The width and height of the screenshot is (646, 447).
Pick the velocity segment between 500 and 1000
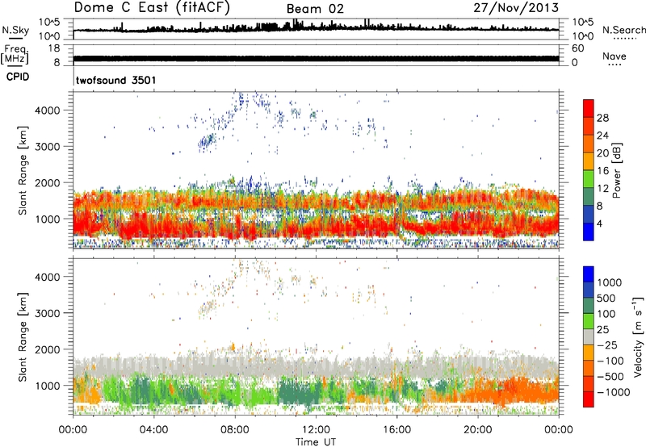(589, 290)
